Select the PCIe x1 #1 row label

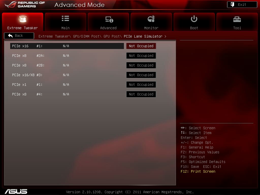27,84
